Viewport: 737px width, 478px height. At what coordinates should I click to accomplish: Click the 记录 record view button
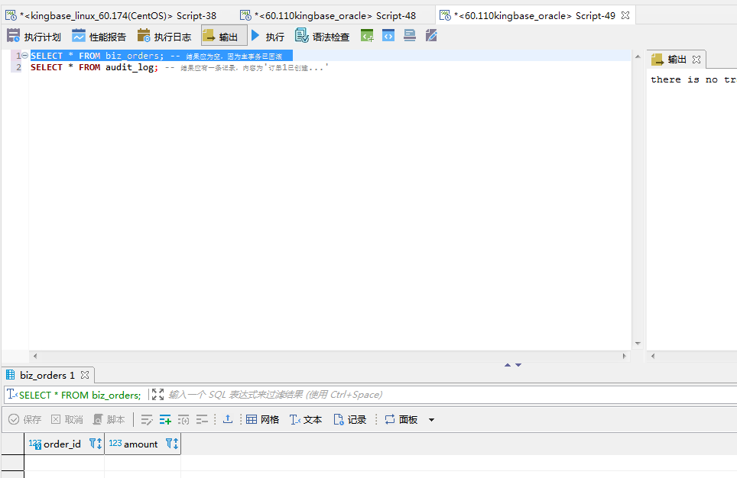click(x=349, y=419)
